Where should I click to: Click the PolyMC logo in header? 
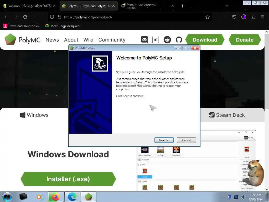(x=22, y=39)
